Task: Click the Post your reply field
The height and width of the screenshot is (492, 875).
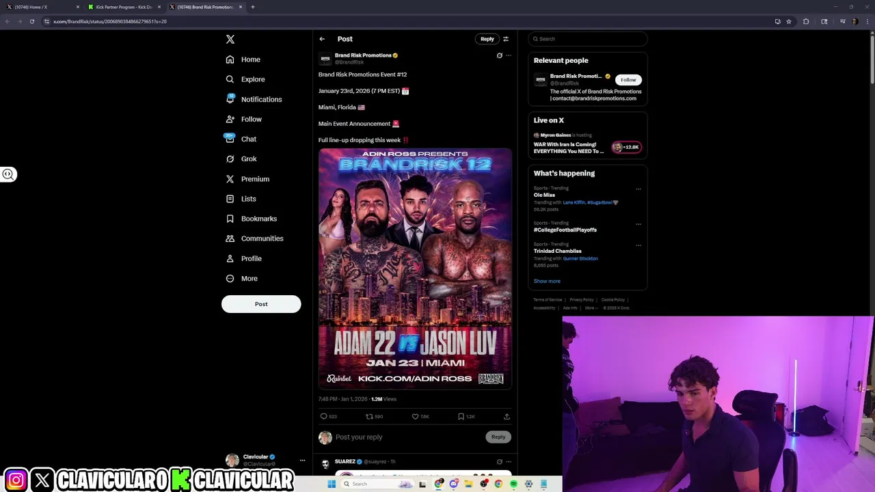Action: click(x=409, y=437)
